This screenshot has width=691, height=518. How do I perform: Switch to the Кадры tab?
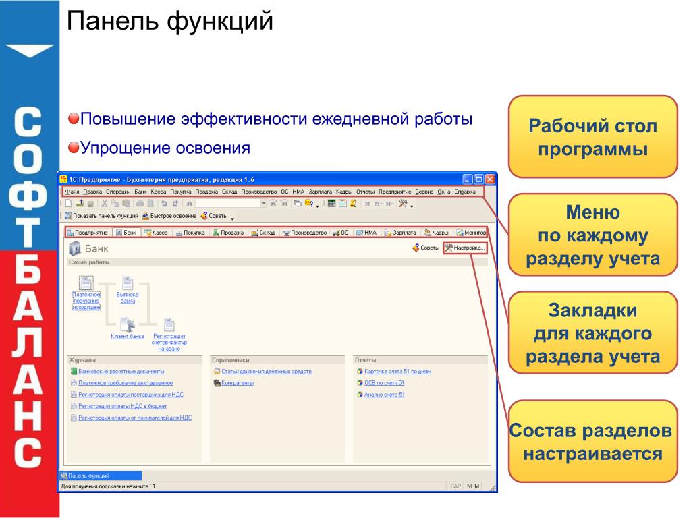tap(437, 233)
